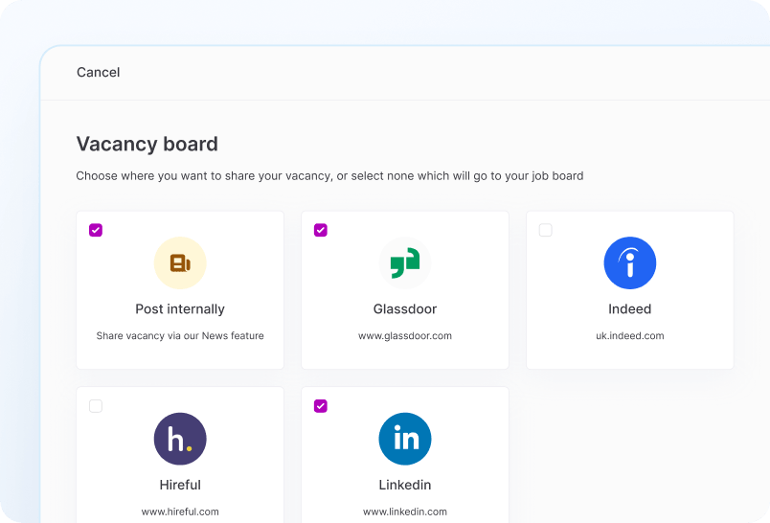770x523 pixels.
Task: Select the 'Glassdoor' card title
Action: click(x=405, y=308)
